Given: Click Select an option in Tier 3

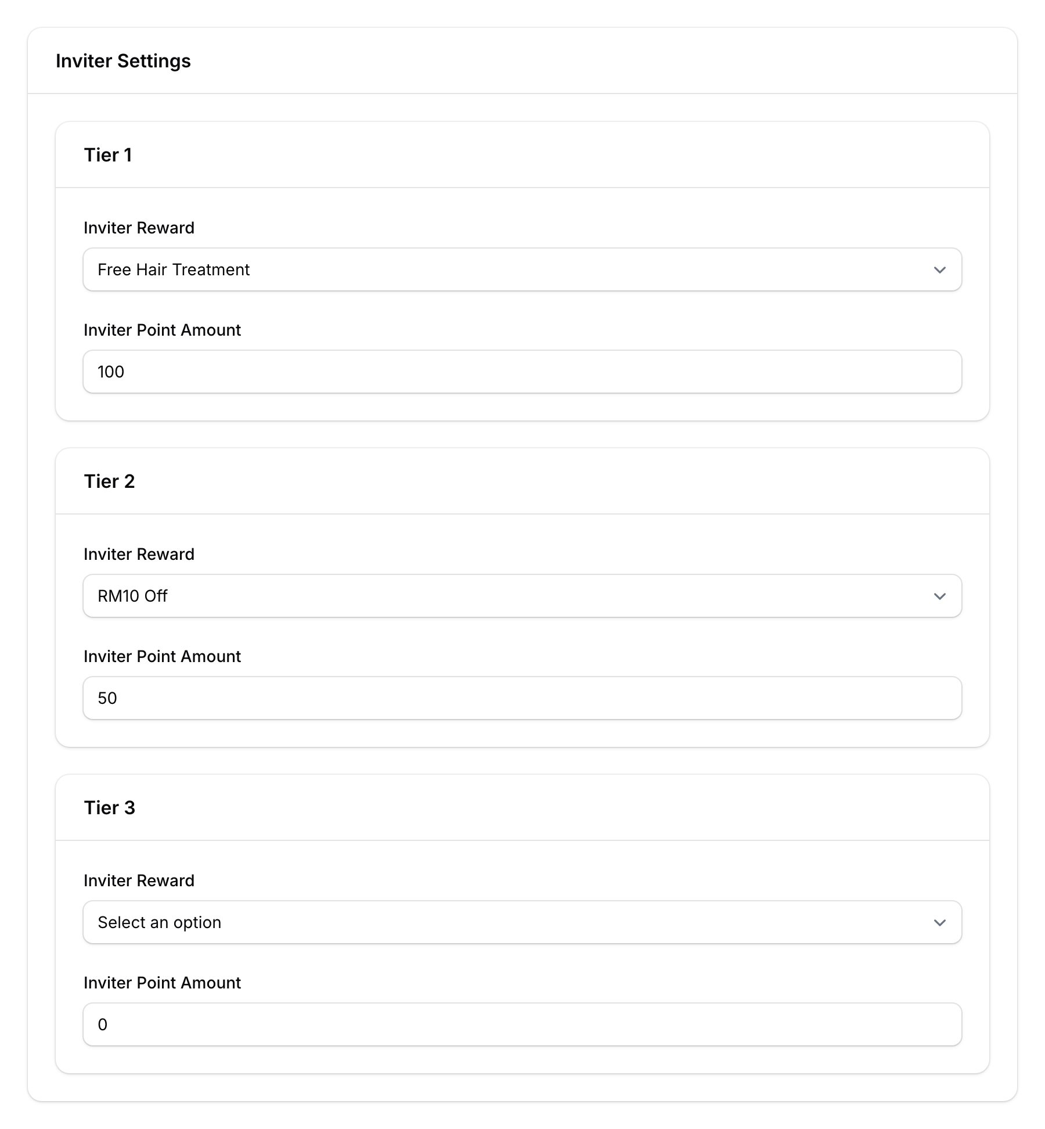Looking at the screenshot, I should [x=160, y=922].
